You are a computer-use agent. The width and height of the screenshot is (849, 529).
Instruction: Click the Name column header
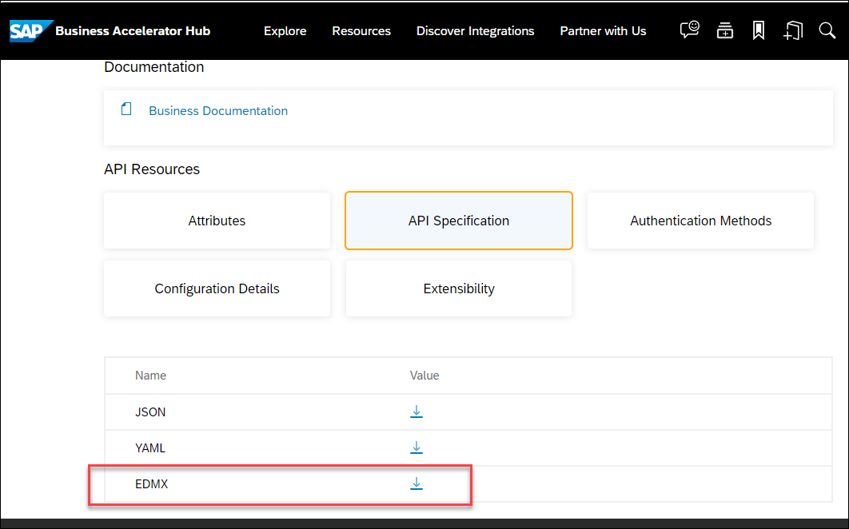150,376
